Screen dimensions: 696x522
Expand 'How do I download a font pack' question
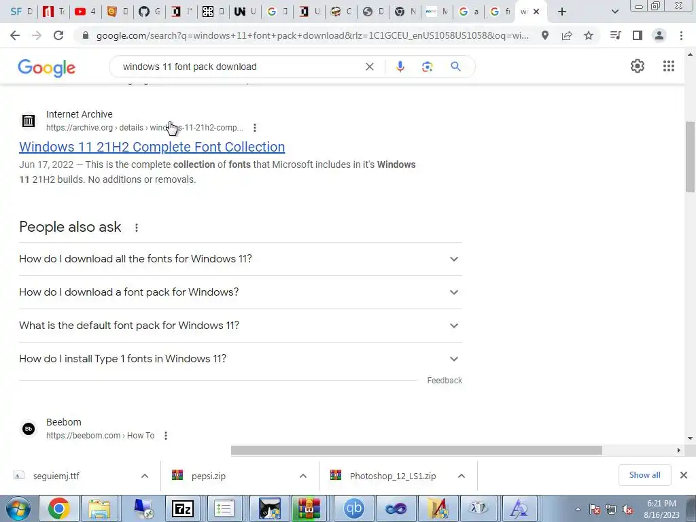[x=240, y=292]
